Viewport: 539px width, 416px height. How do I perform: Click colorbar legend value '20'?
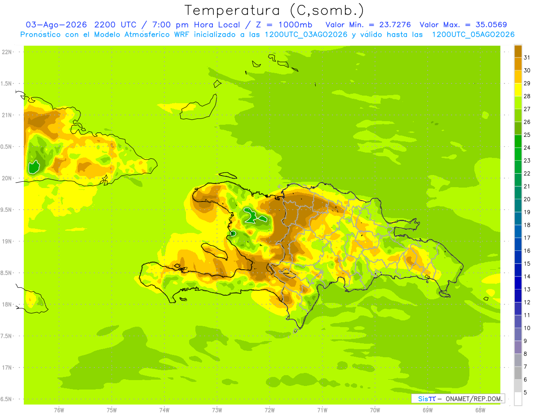click(x=527, y=199)
